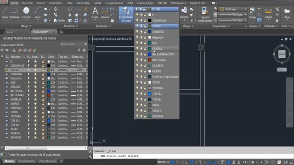Open the Inserción ribbon tab
294x165 pixels.
pos(27,3)
